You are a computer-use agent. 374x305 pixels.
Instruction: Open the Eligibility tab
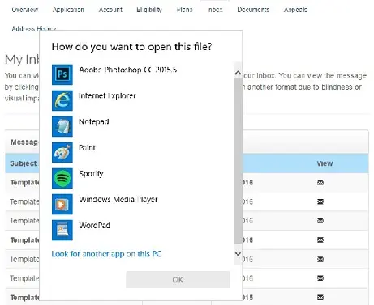click(149, 10)
